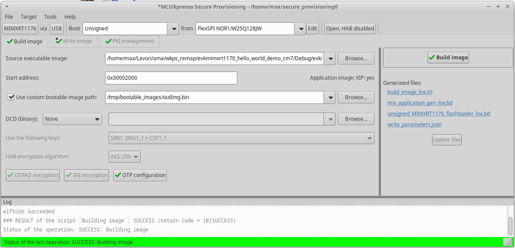Click the USB connection button
Image resolution: width=515 pixels, height=248 pixels.
57,28
